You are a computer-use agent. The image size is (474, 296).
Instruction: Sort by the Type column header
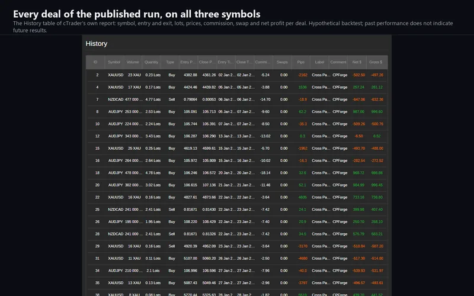click(x=170, y=62)
